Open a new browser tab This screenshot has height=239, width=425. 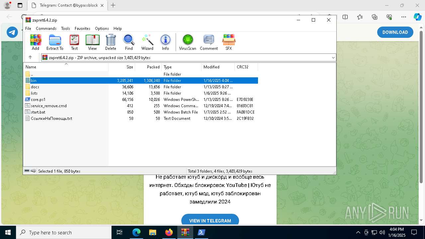113,5
